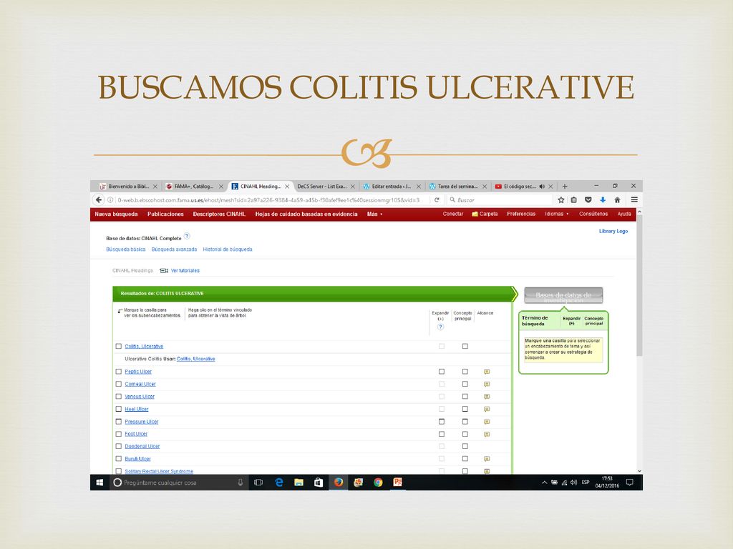The image size is (733, 549).
Task: Open the Firefox hamburger menu
Action: point(634,200)
